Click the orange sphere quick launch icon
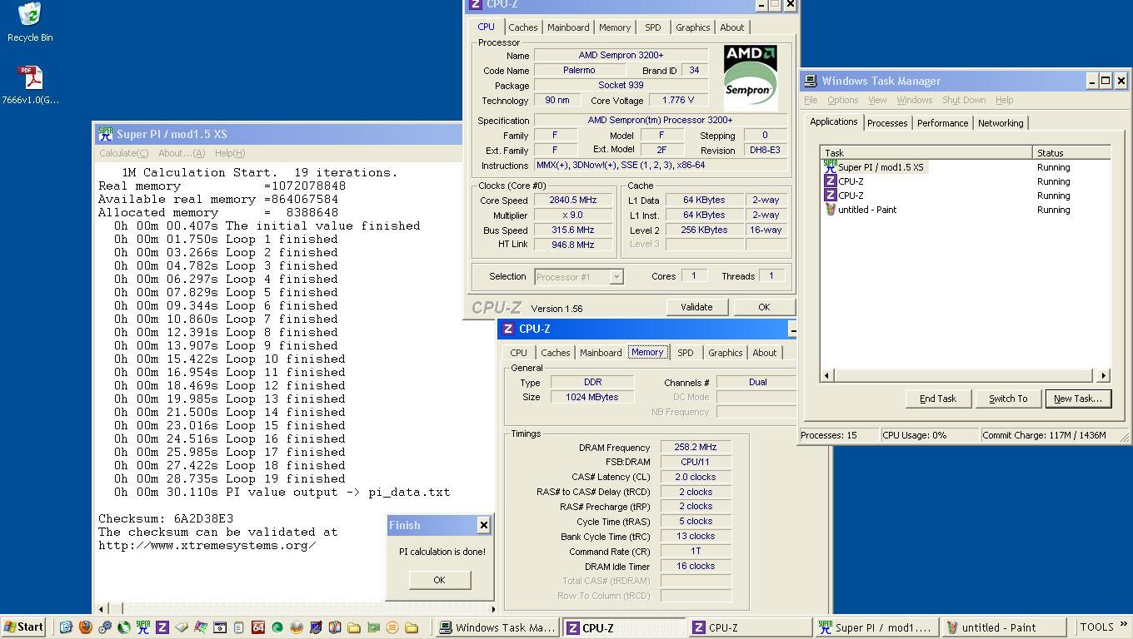This screenshot has height=639, width=1133. (x=297, y=627)
